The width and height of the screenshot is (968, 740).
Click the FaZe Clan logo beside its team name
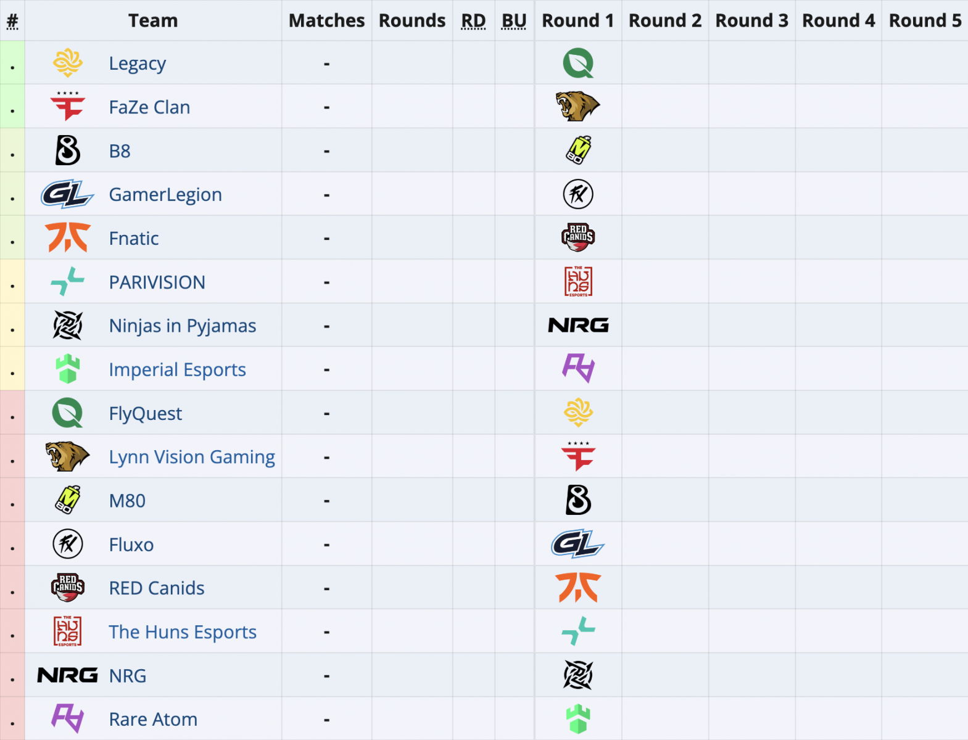(67, 107)
